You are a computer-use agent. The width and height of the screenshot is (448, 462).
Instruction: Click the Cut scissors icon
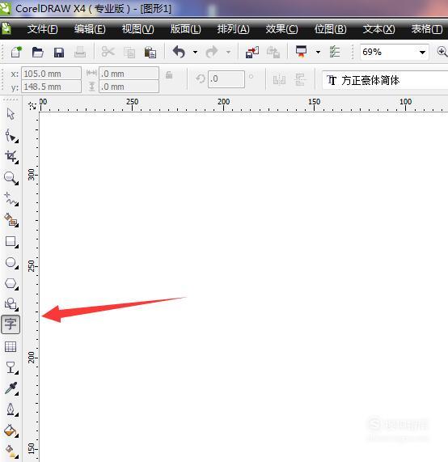[108, 52]
